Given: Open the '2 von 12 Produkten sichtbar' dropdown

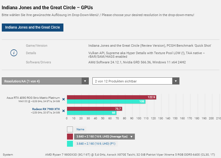Looking at the screenshot, I should [x=132, y=81].
